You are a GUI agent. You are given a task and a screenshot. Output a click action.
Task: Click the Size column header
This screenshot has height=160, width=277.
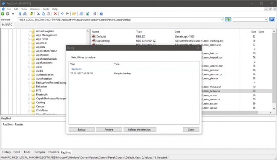click(x=248, y=32)
